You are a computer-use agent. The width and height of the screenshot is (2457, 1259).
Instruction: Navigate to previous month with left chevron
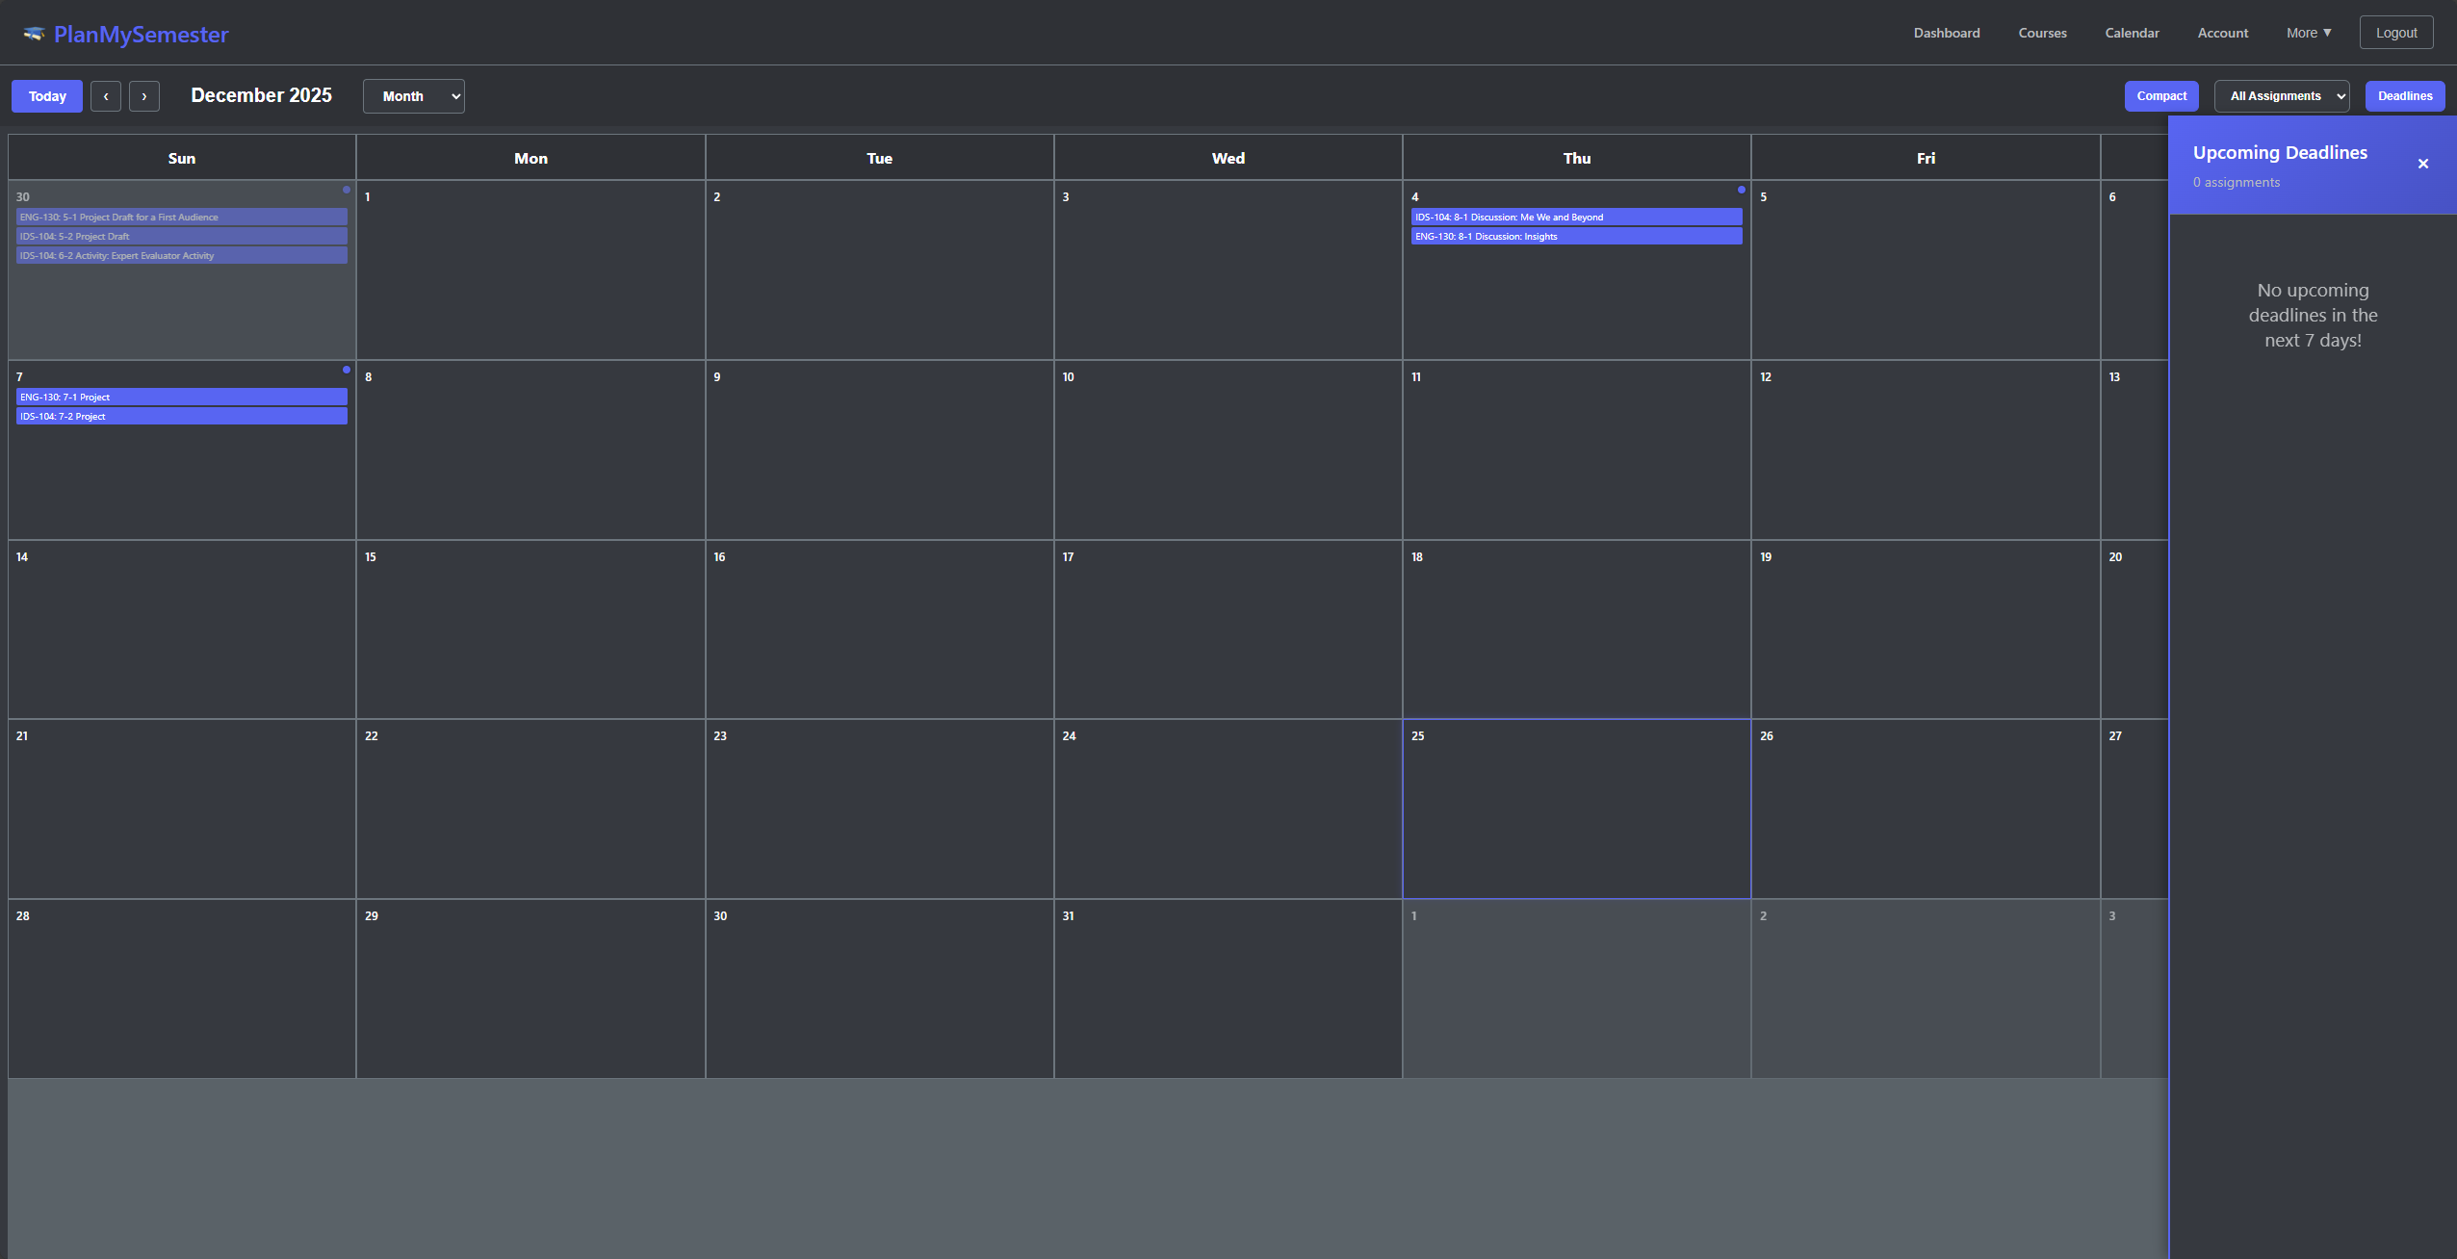pos(106,95)
